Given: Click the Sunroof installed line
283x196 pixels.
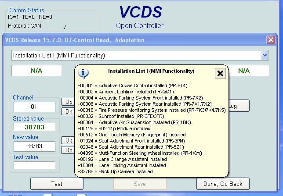Looking at the screenshot, I should (121, 116).
